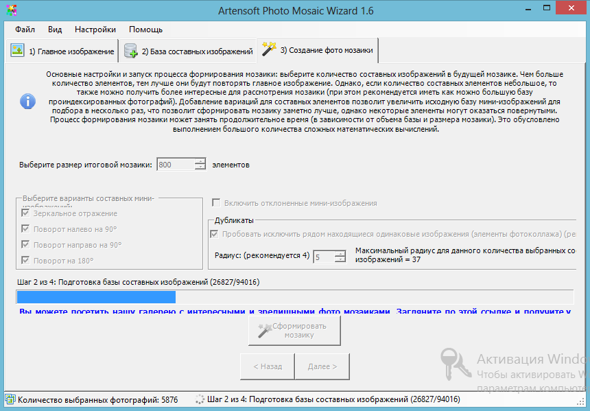Click the Радиус value input field

pos(324,257)
